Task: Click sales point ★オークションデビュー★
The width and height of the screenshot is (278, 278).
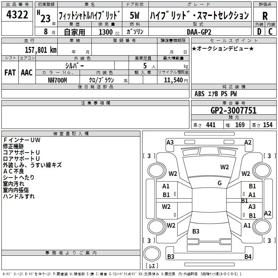Action: (x=223, y=48)
